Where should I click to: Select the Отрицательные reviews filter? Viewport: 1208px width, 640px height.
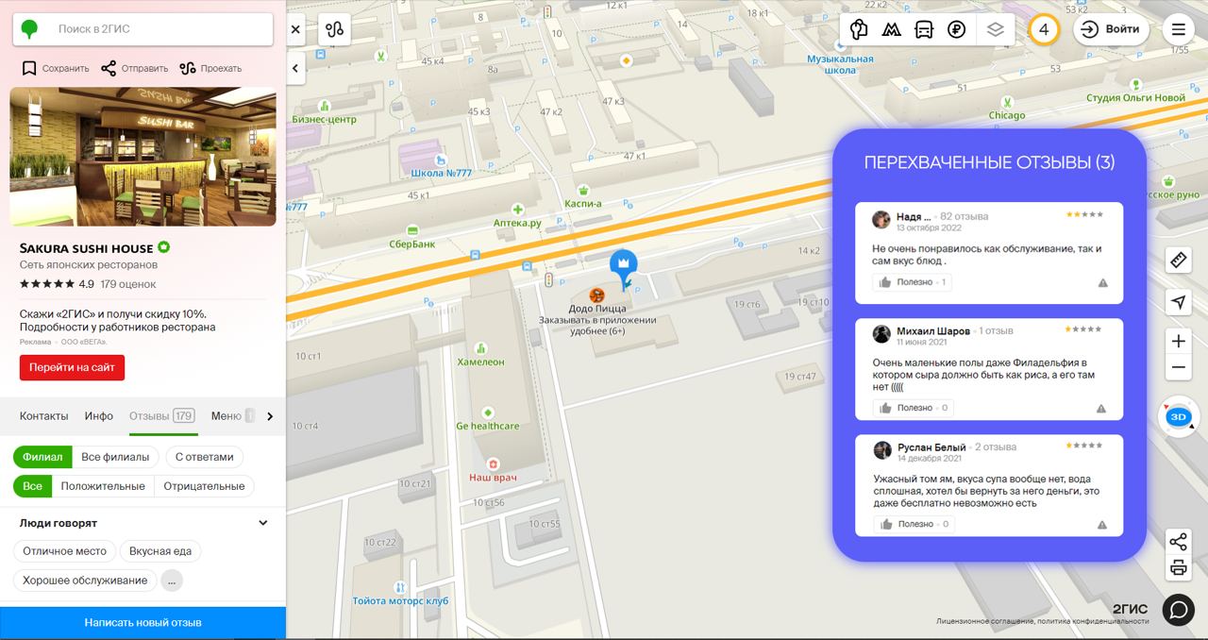tap(204, 486)
